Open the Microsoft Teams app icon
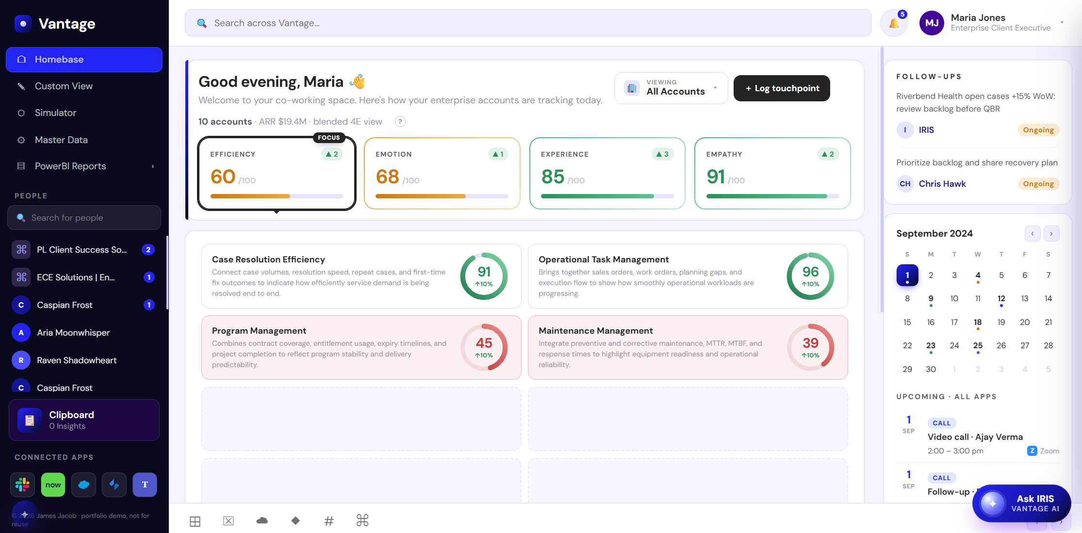 145,485
